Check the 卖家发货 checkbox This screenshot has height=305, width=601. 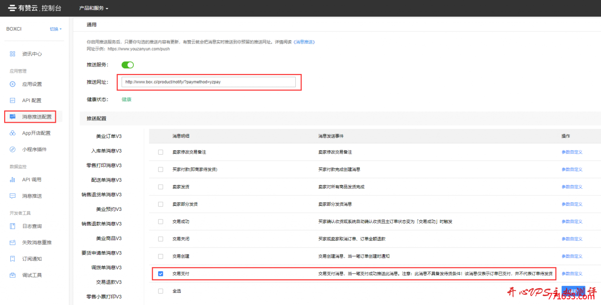click(x=161, y=187)
